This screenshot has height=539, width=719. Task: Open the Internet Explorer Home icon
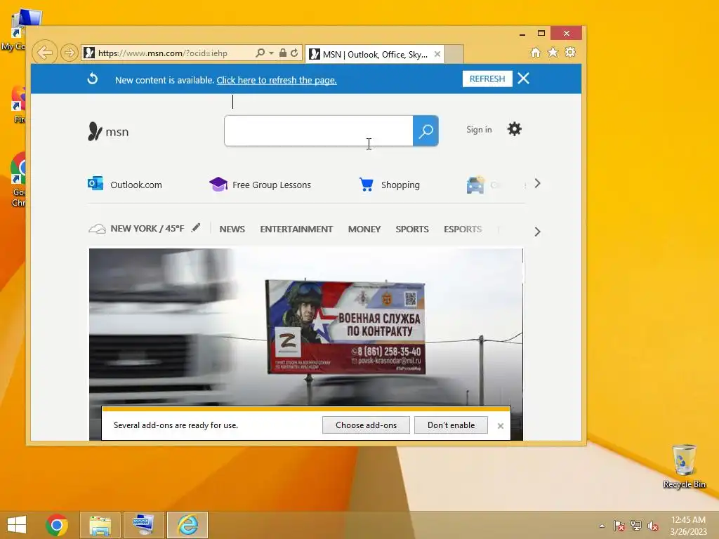[x=536, y=52]
